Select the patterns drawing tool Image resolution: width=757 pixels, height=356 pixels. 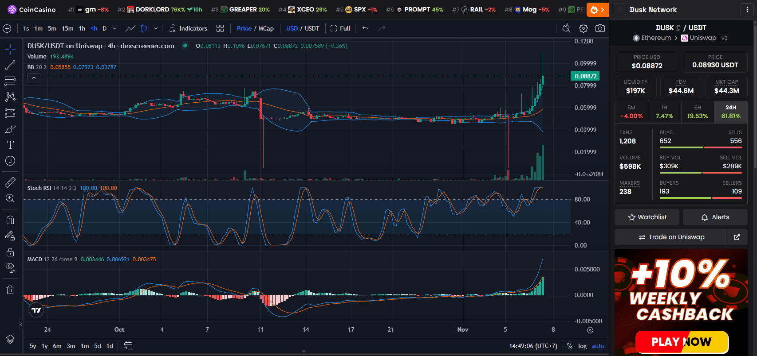click(10, 97)
